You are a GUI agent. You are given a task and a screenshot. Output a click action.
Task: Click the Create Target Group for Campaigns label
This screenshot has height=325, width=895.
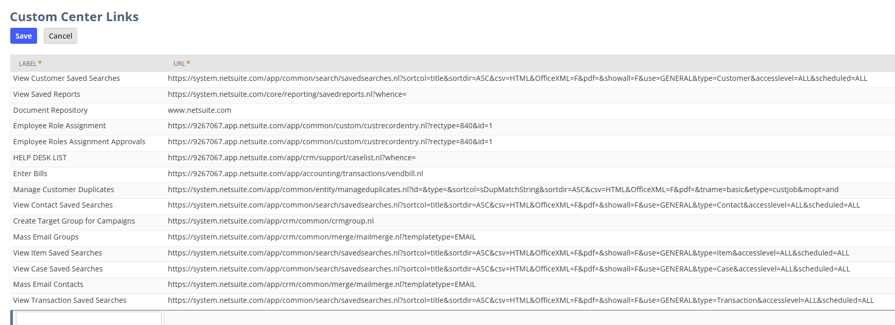(74, 221)
